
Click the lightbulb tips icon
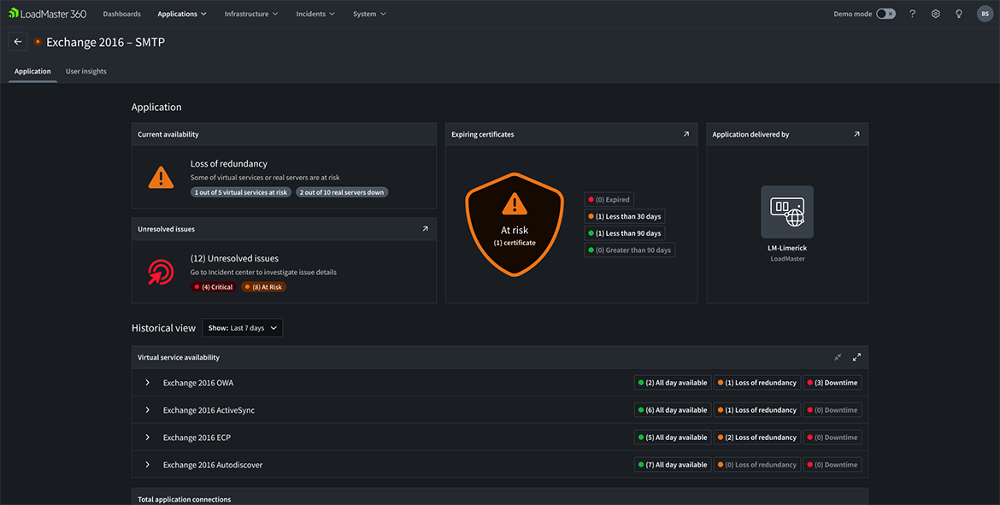pyautogui.click(x=959, y=14)
